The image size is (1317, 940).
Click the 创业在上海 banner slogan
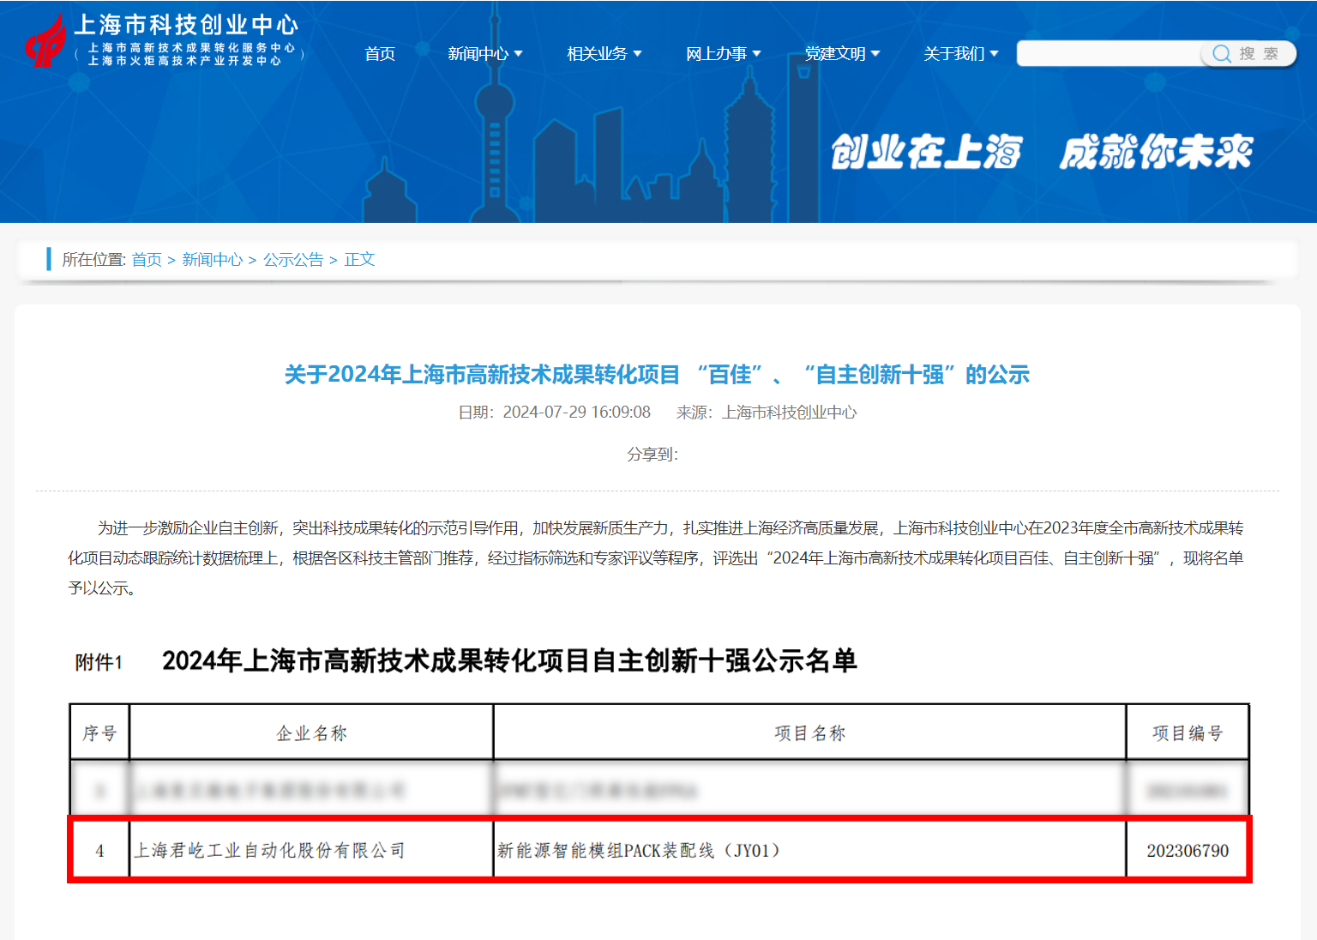pyautogui.click(x=926, y=153)
